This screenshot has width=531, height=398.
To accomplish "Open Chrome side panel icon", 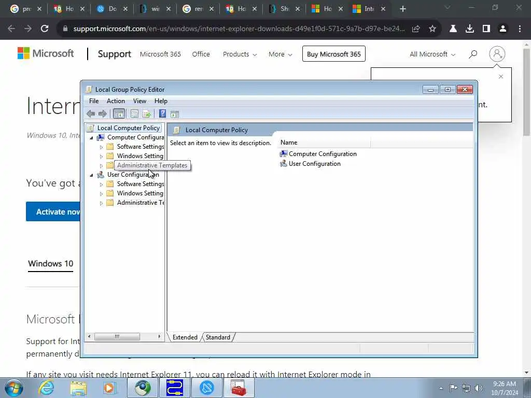I will point(486,29).
